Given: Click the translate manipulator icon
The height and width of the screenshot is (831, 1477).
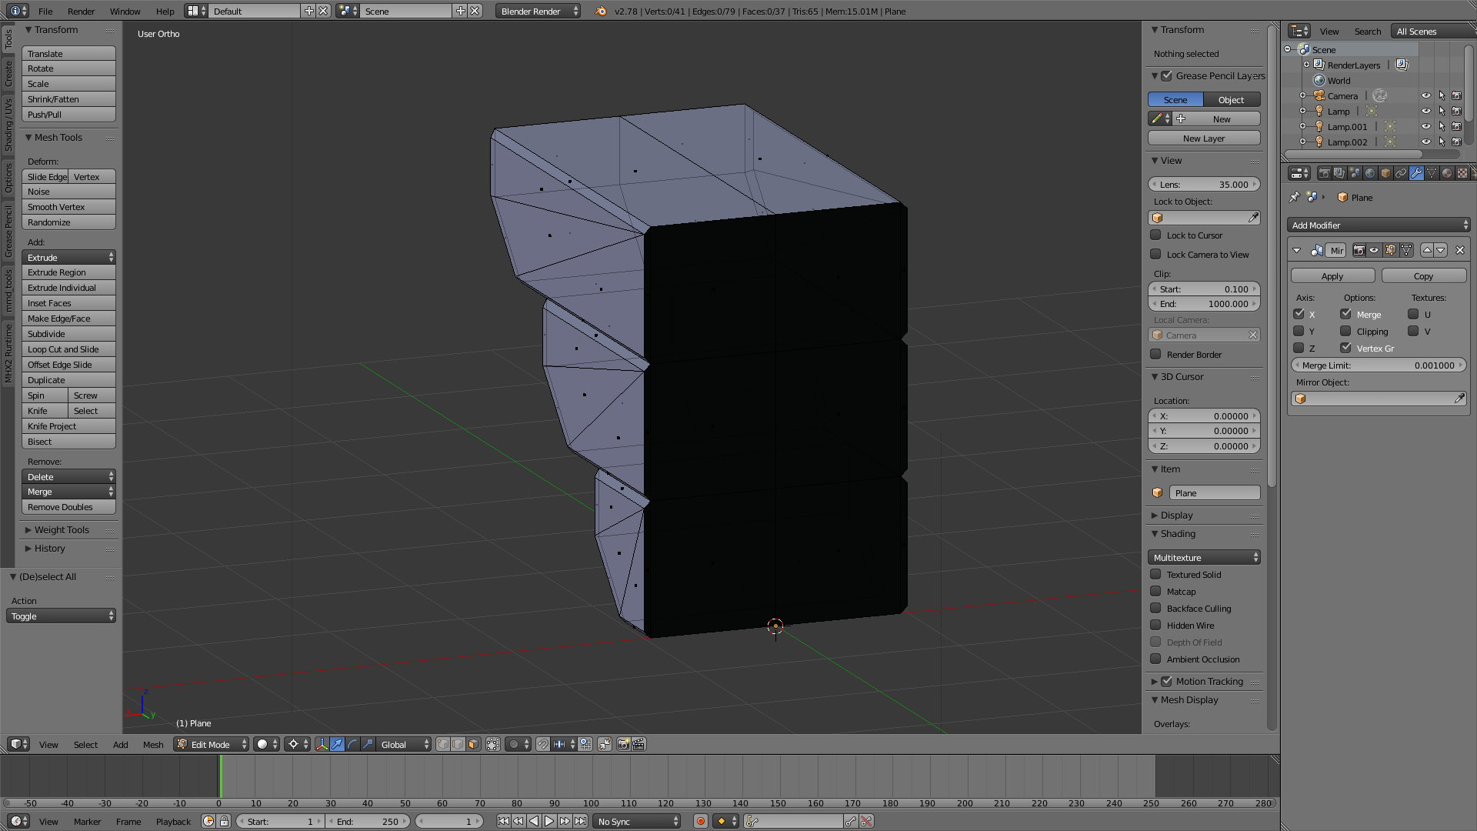Looking at the screenshot, I should (338, 745).
